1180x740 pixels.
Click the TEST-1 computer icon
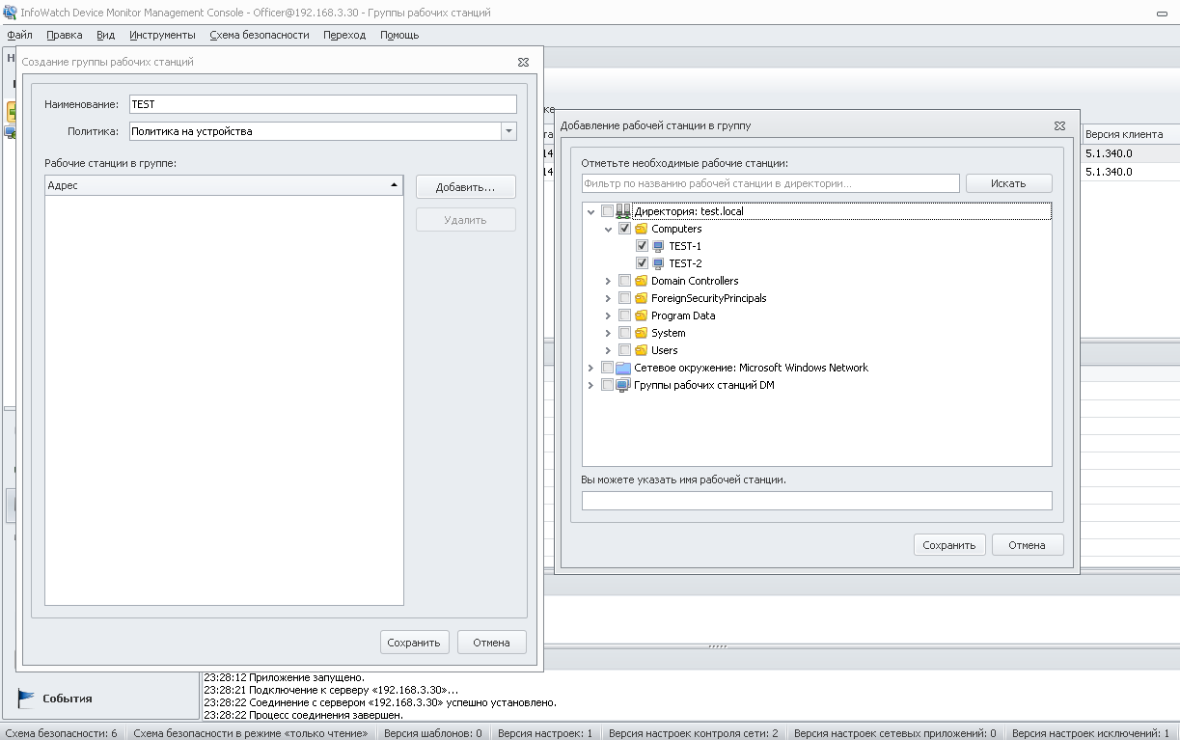click(658, 246)
